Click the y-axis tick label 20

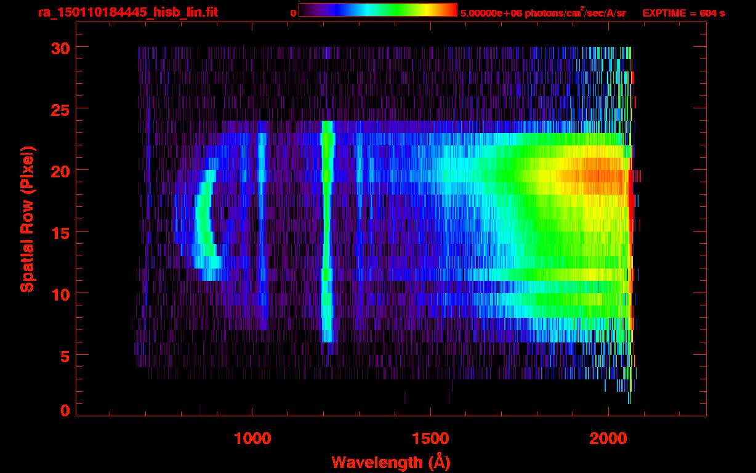point(60,171)
